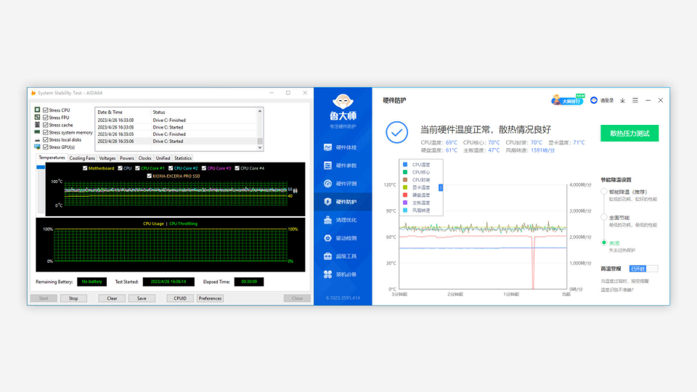Open the hamburger menu icon in Lu Master
Image resolution: width=697 pixels, height=392 pixels.
635,101
